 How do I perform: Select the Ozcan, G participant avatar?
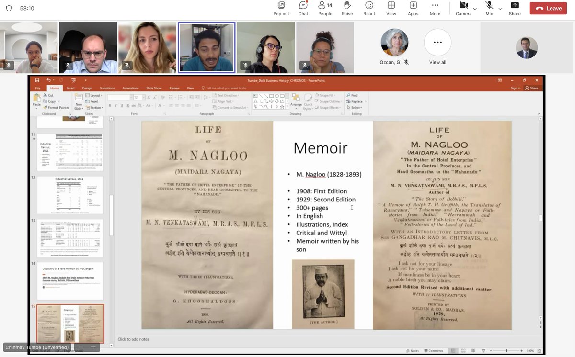point(394,43)
